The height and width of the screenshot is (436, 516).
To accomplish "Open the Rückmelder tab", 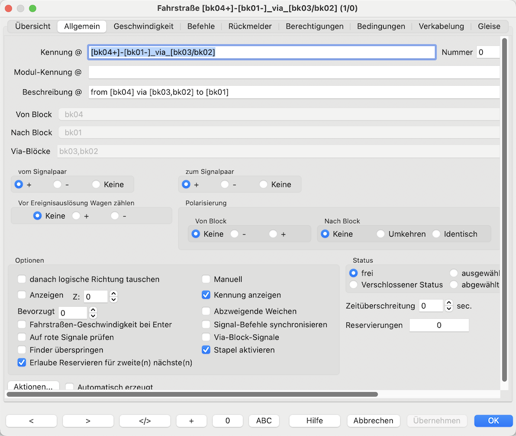I will point(250,27).
